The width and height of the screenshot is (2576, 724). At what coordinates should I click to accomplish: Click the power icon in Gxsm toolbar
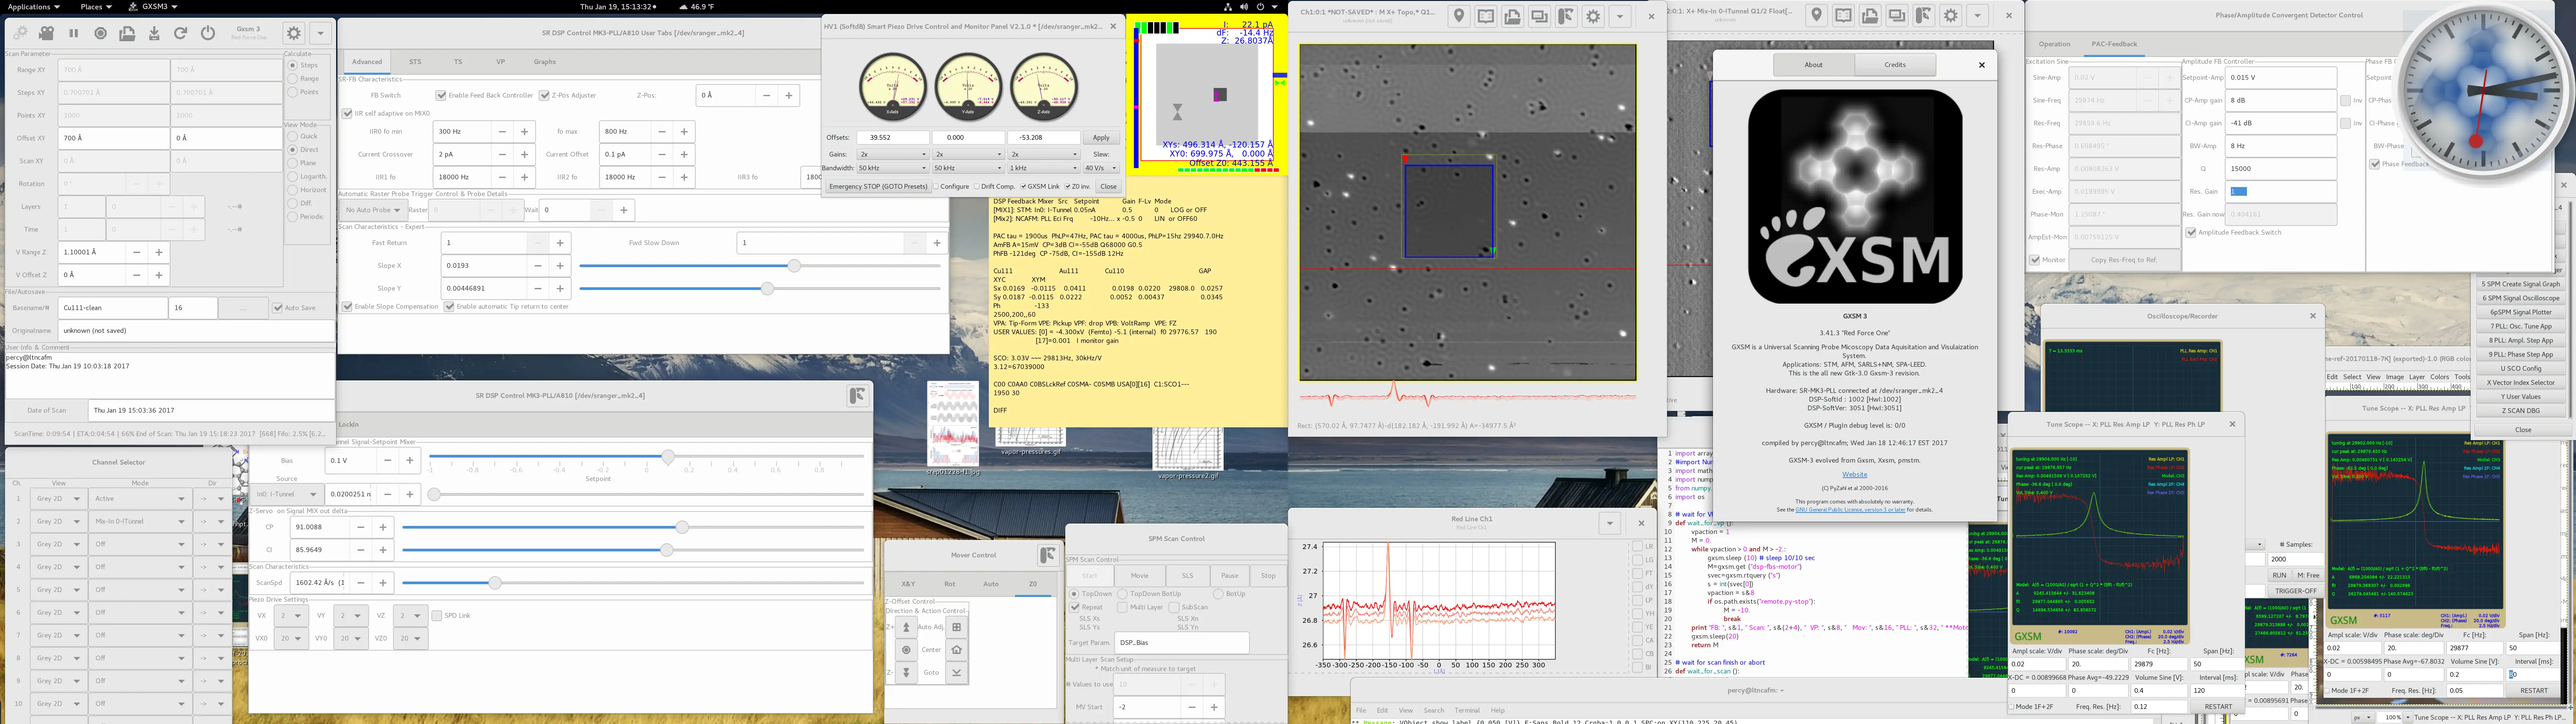click(208, 33)
